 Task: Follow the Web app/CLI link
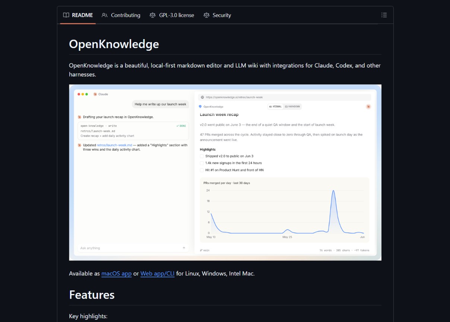pyautogui.click(x=158, y=273)
